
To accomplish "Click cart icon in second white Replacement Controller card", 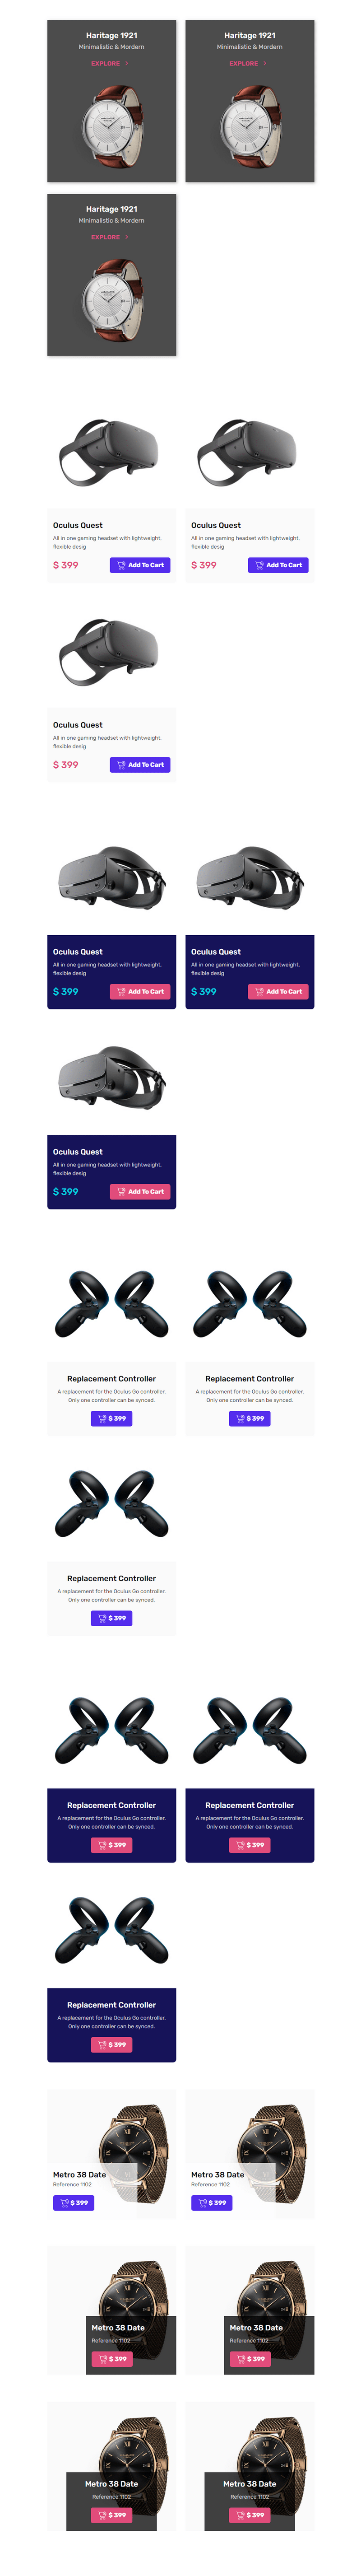I will [240, 1418].
